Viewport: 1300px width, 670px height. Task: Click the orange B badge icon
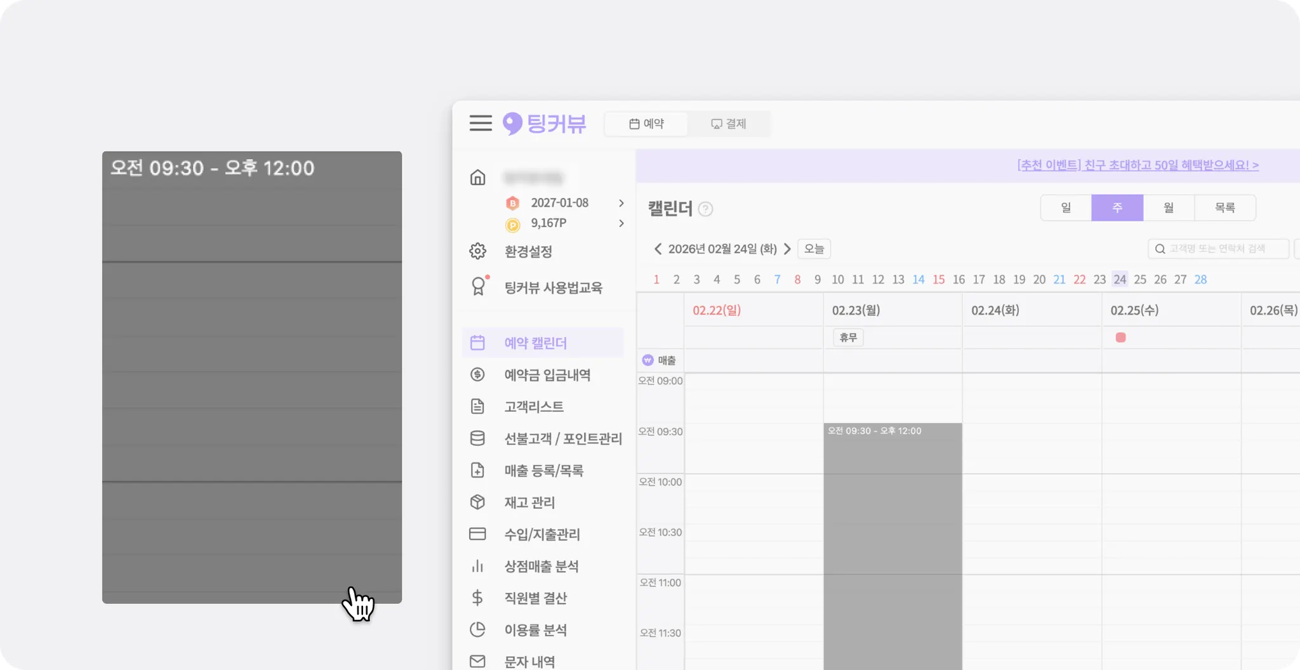[x=512, y=203]
